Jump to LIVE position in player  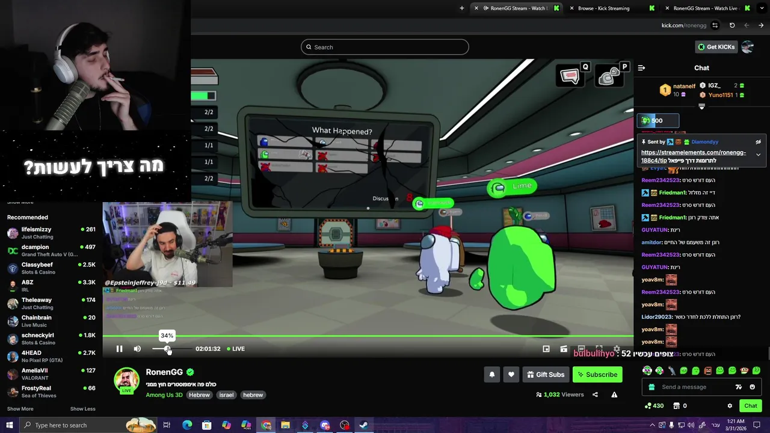(x=236, y=349)
